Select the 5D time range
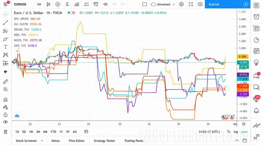 click(x=24, y=132)
